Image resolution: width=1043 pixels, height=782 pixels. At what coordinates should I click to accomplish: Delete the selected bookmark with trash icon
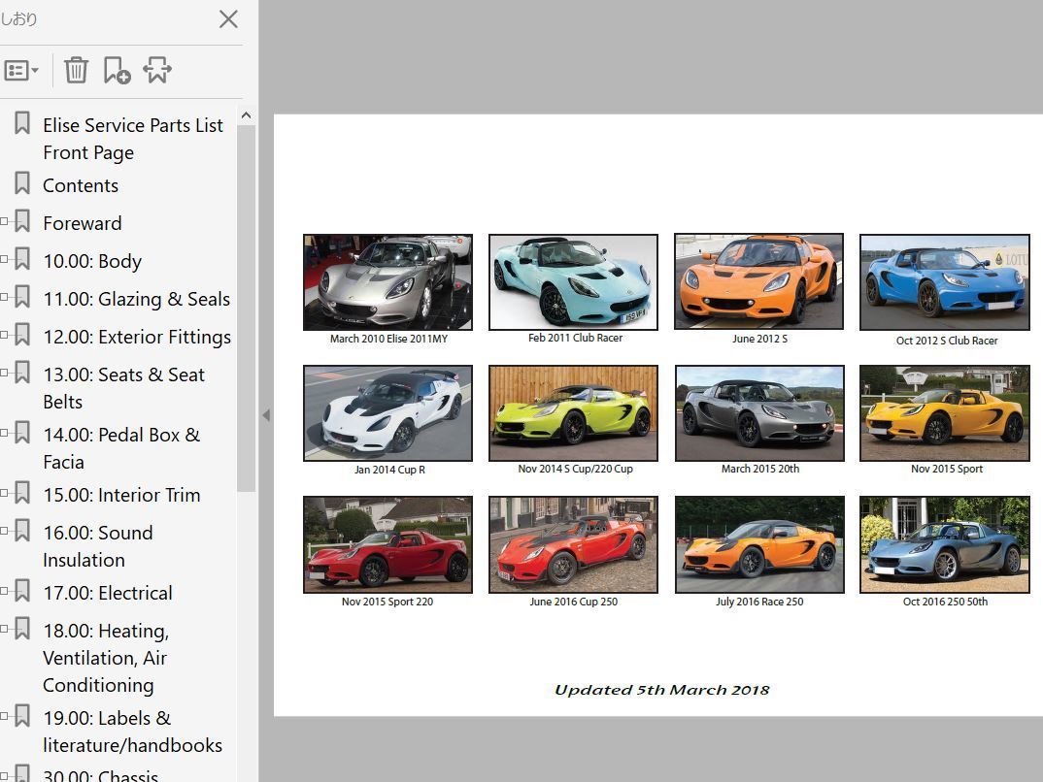76,71
